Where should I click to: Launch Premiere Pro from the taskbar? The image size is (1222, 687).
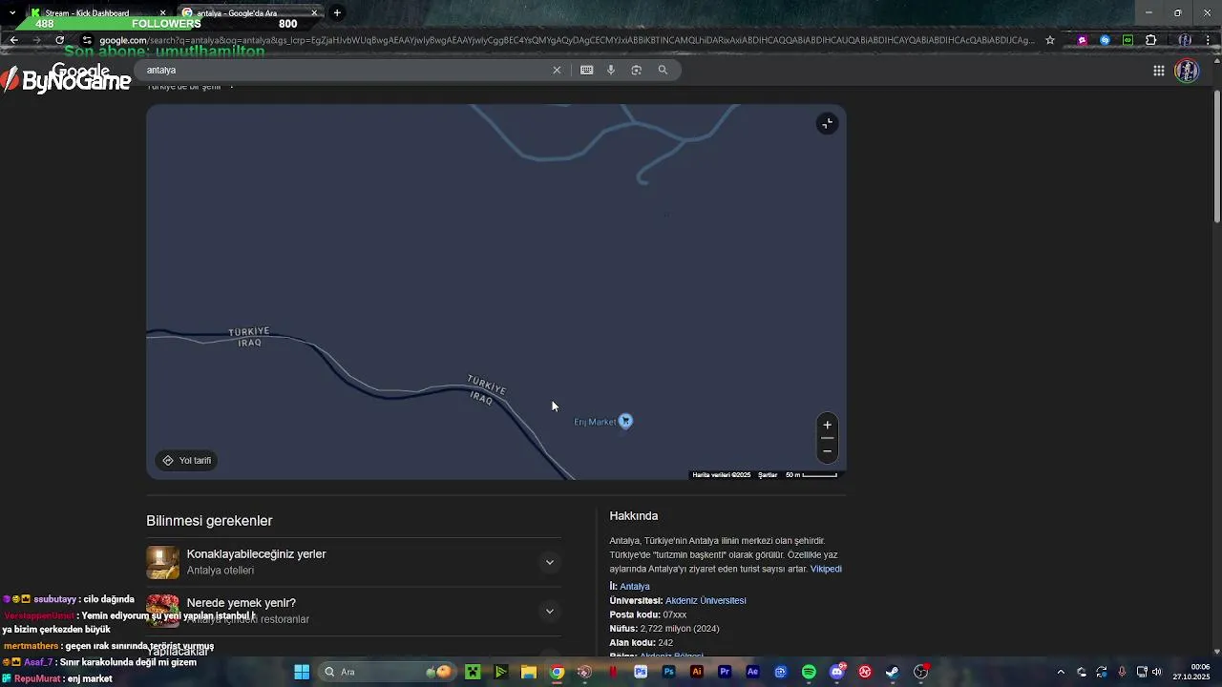click(725, 672)
